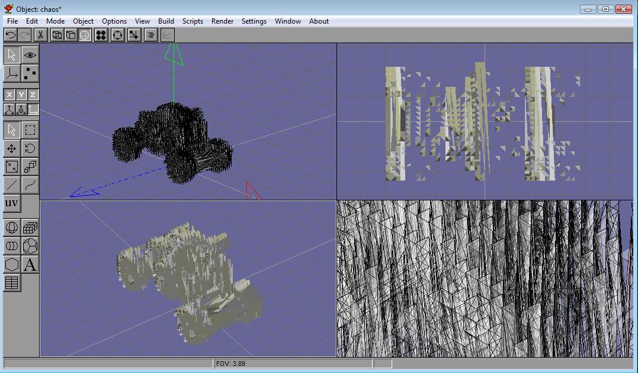Click the Undo arrow in the top toolbar
This screenshot has height=373, width=638.
pos(10,35)
